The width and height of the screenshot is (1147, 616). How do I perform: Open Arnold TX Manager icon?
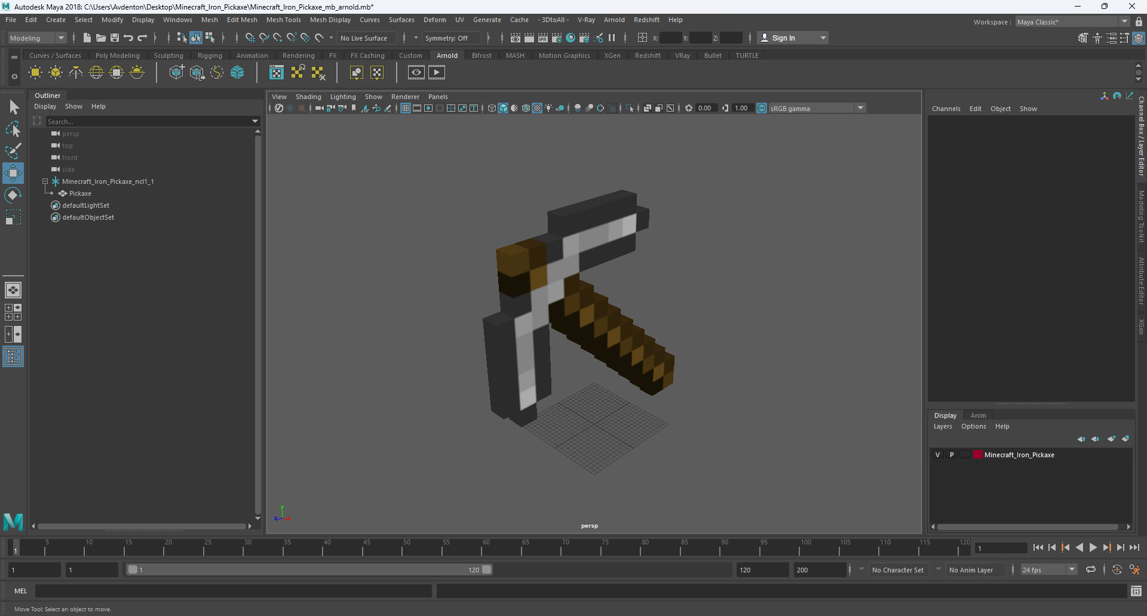coord(277,73)
